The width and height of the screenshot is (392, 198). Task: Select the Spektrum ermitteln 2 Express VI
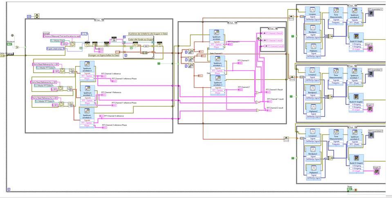(217, 66)
